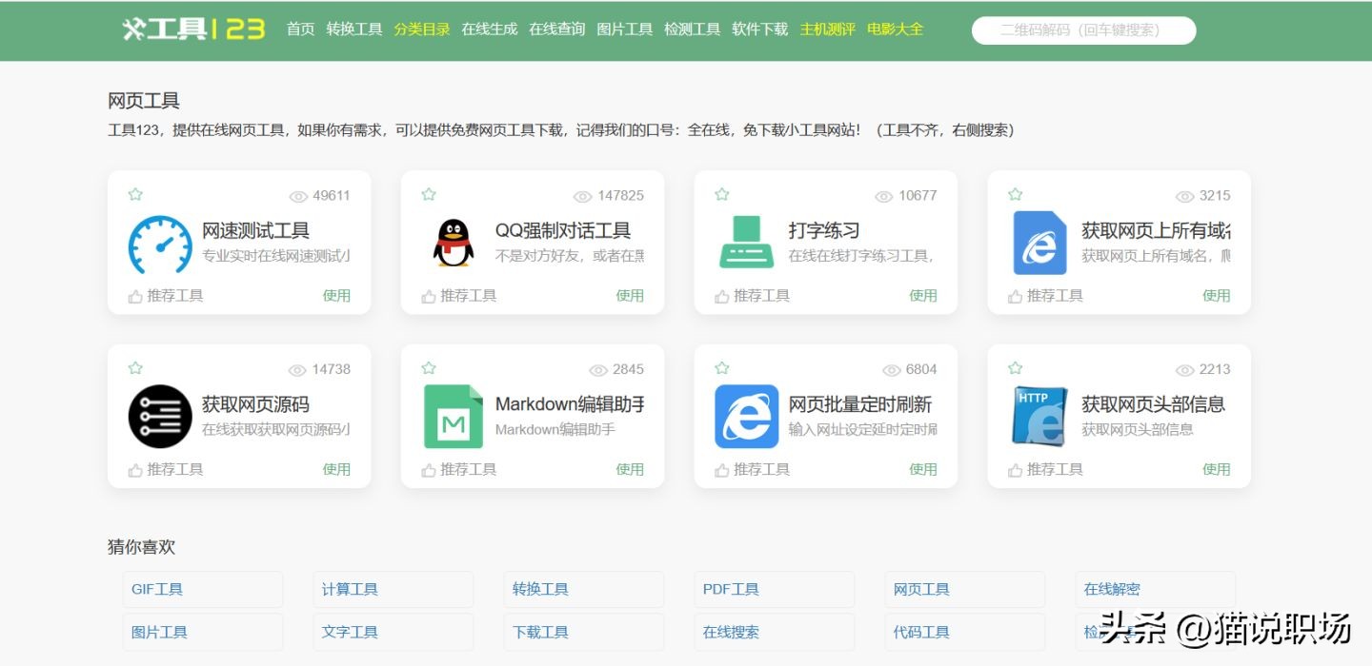The image size is (1372, 666).
Task: Select 首页 in the navigation bar
Action: (300, 29)
